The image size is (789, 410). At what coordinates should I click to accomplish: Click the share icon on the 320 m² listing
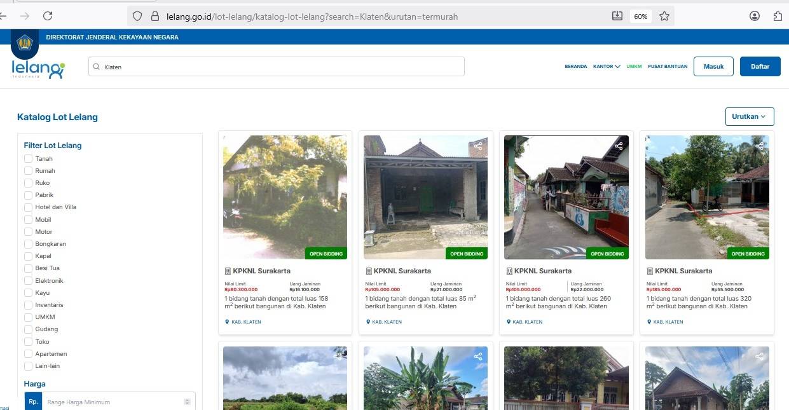pos(759,146)
